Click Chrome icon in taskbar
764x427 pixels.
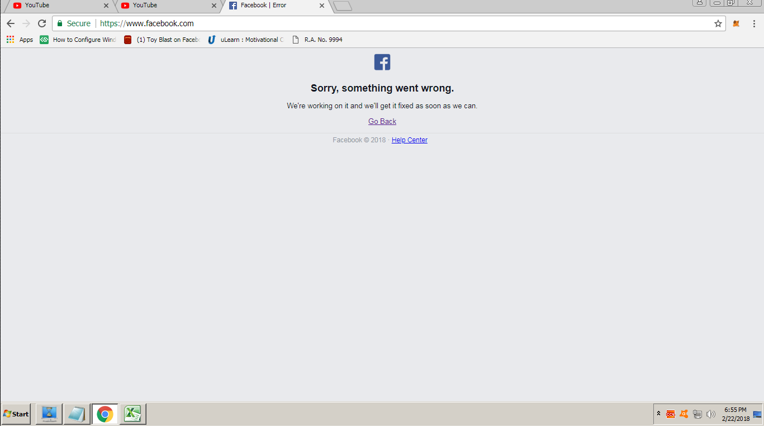coord(105,414)
